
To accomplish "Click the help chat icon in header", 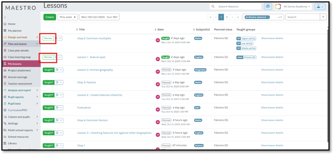I will pos(268,7).
